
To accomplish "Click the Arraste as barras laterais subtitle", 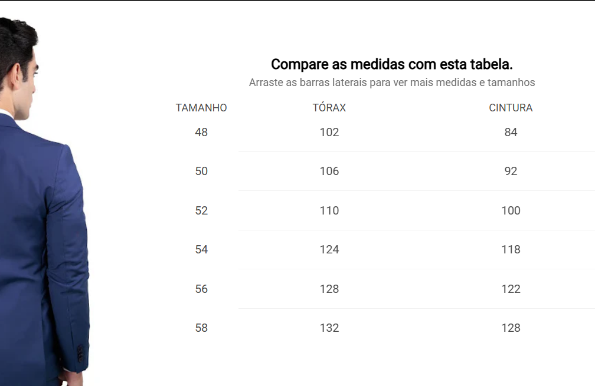I will tap(391, 83).
